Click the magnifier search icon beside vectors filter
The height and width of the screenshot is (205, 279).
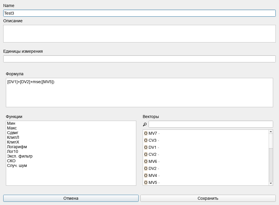pyautogui.click(x=145, y=124)
